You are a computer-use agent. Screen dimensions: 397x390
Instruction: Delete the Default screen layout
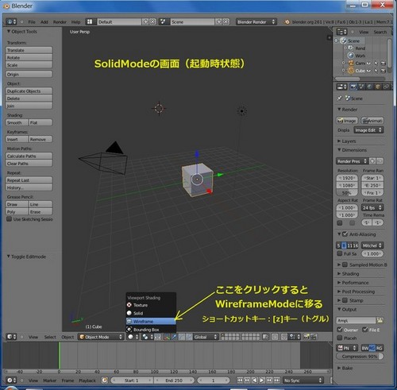point(152,21)
